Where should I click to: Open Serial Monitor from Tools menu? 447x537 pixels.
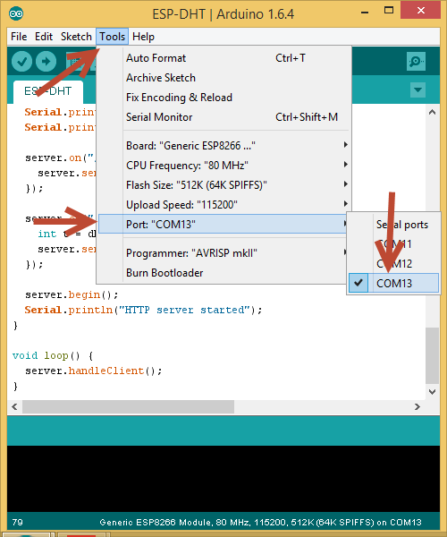click(x=224, y=117)
